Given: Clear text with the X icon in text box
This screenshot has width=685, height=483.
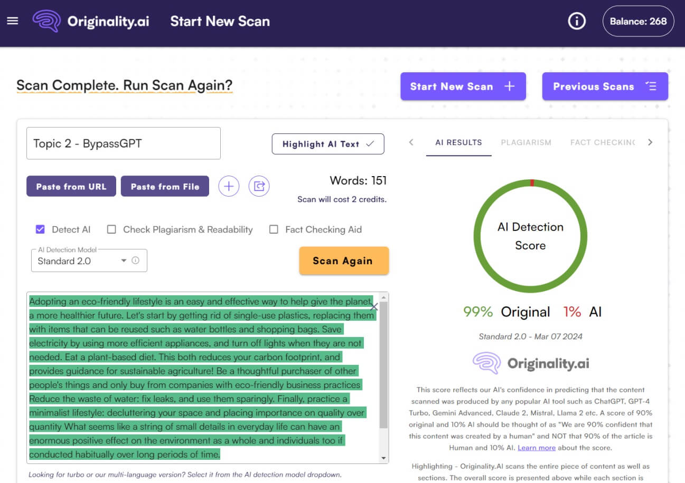Looking at the screenshot, I should 374,307.
